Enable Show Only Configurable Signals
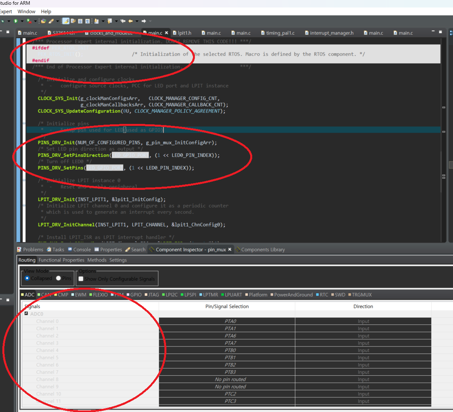The height and width of the screenshot is (412, 453). pos(81,279)
